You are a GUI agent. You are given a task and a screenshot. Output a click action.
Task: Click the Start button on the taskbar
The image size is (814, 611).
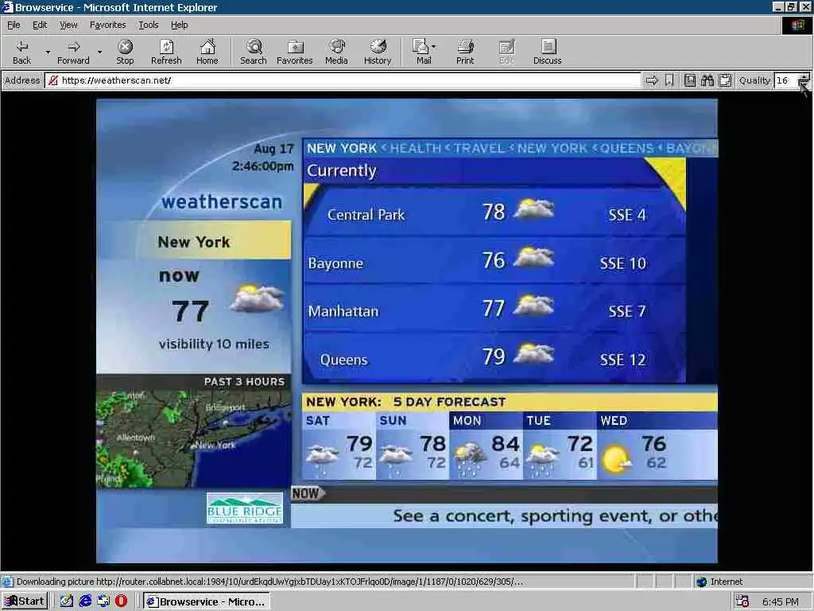click(x=25, y=601)
